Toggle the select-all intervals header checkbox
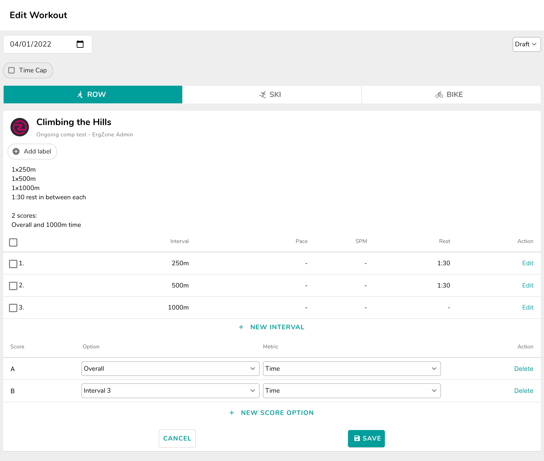The height and width of the screenshot is (461, 544). [13, 242]
